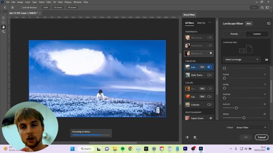Click the Cancel button
The image size is (273, 153).
261,137
